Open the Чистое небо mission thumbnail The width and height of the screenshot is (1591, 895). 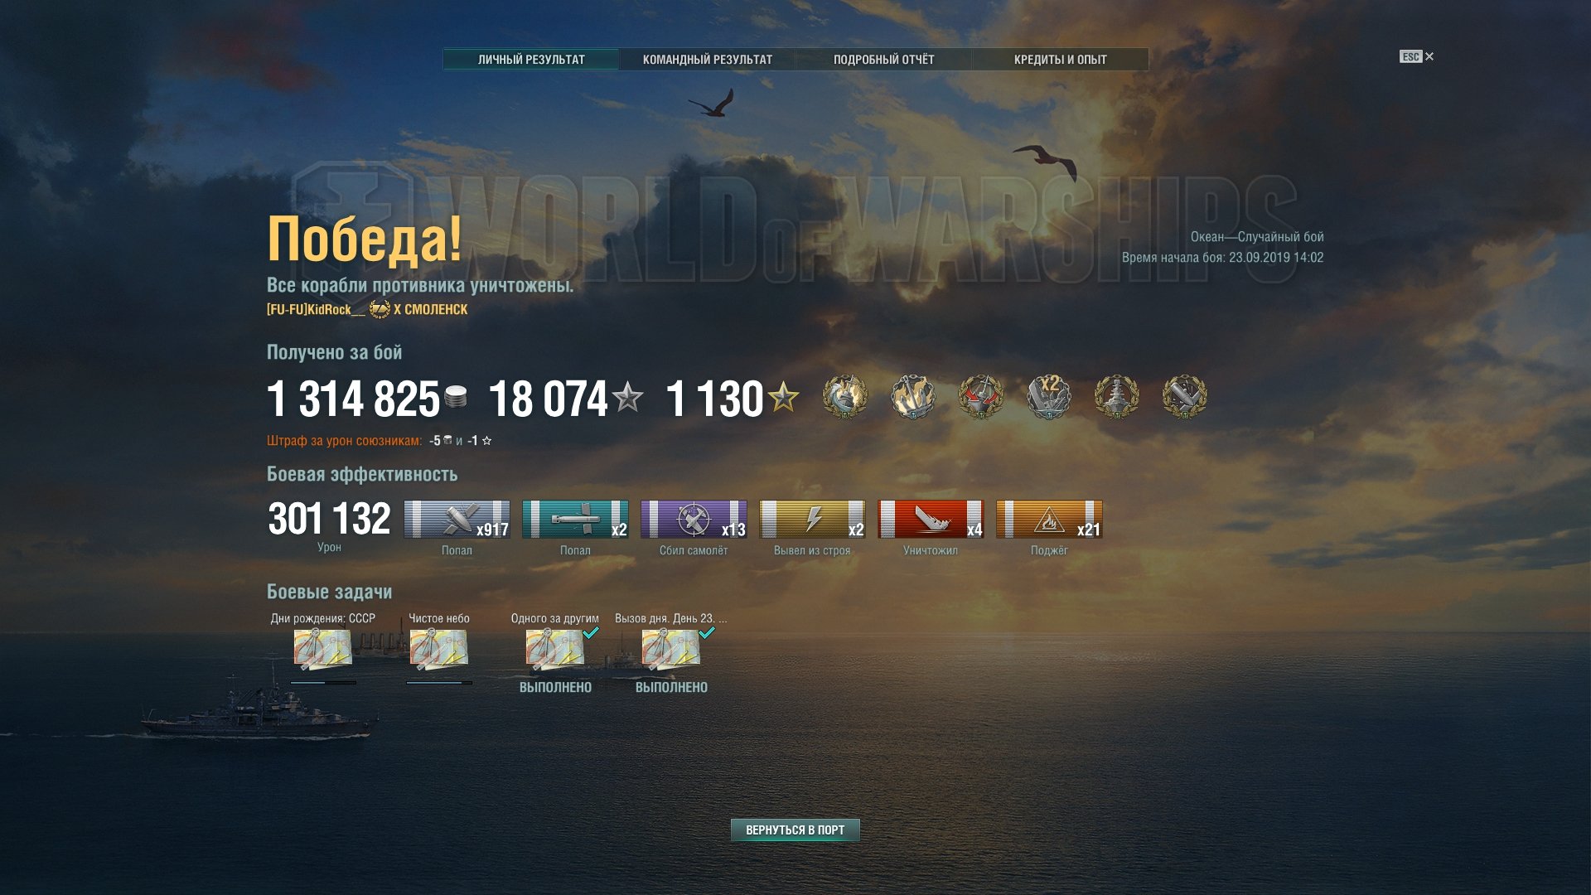click(438, 650)
